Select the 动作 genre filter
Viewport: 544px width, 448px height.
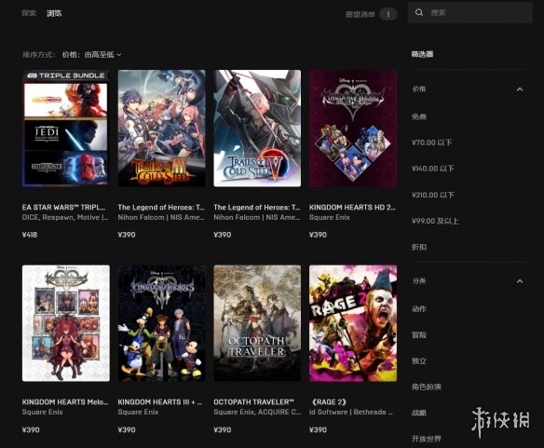(419, 308)
